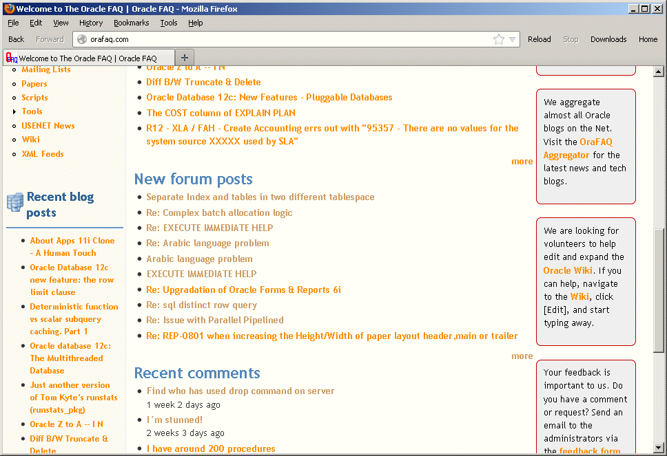Open the feedback form link

(x=590, y=451)
